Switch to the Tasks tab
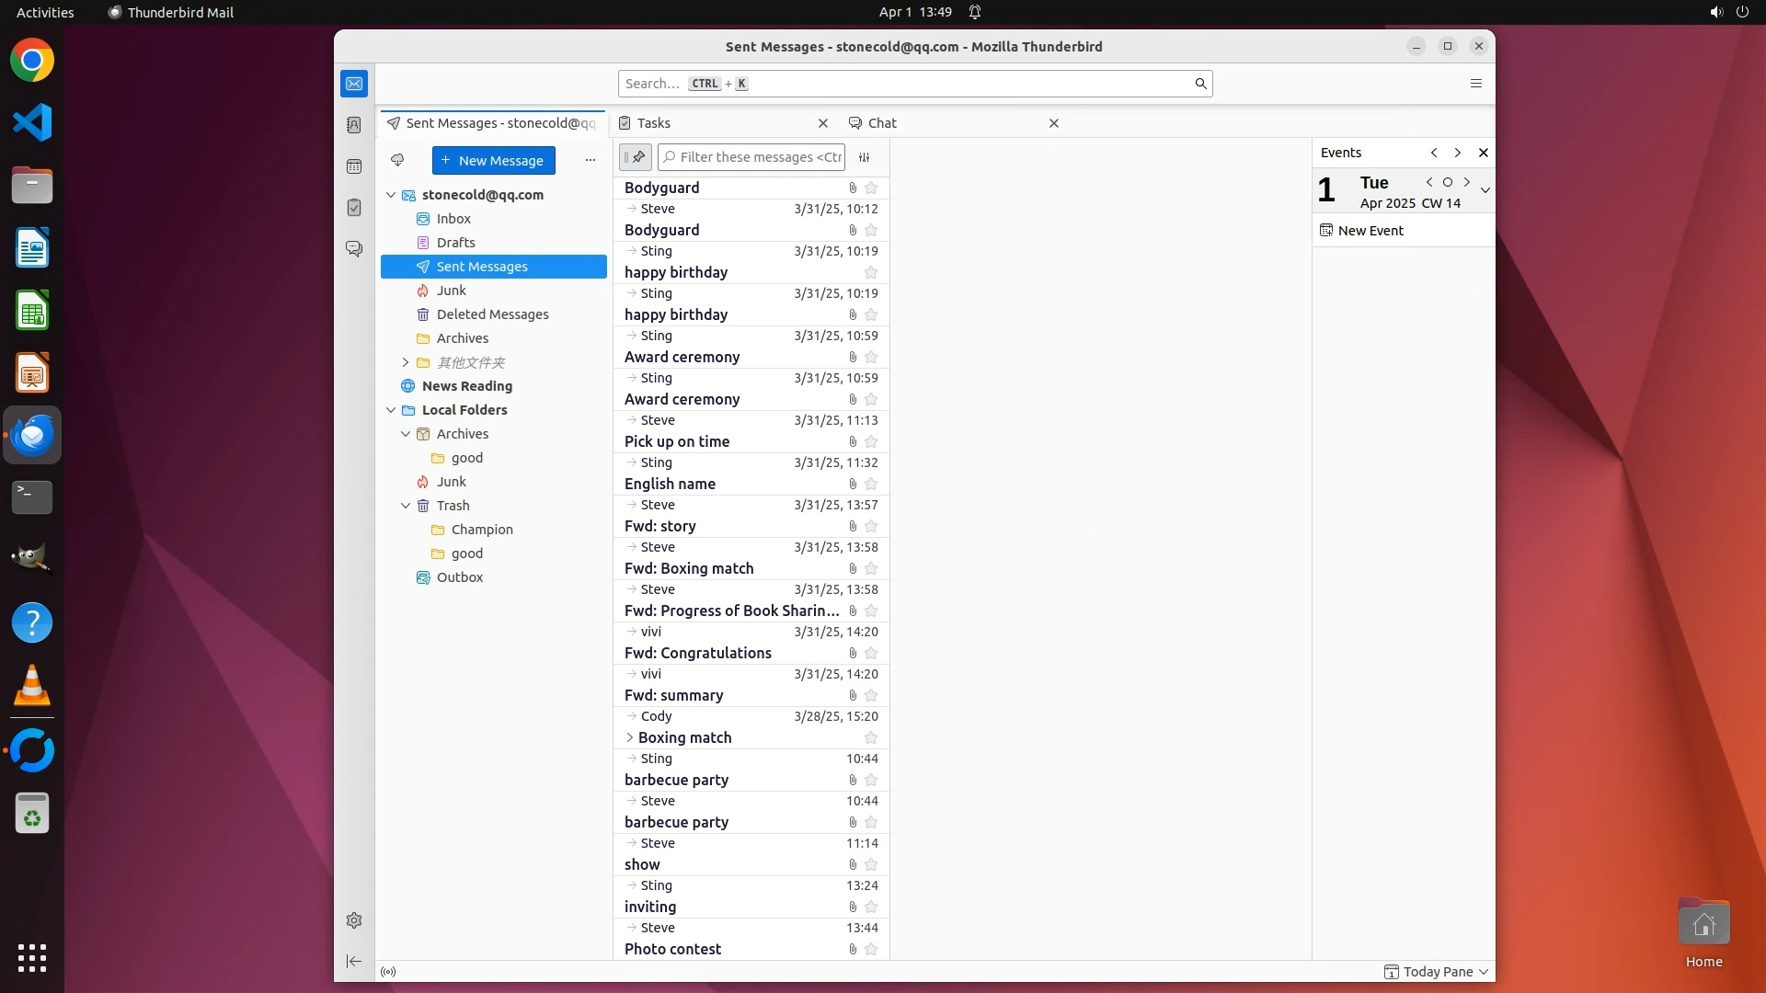This screenshot has width=1766, height=993. click(x=654, y=123)
